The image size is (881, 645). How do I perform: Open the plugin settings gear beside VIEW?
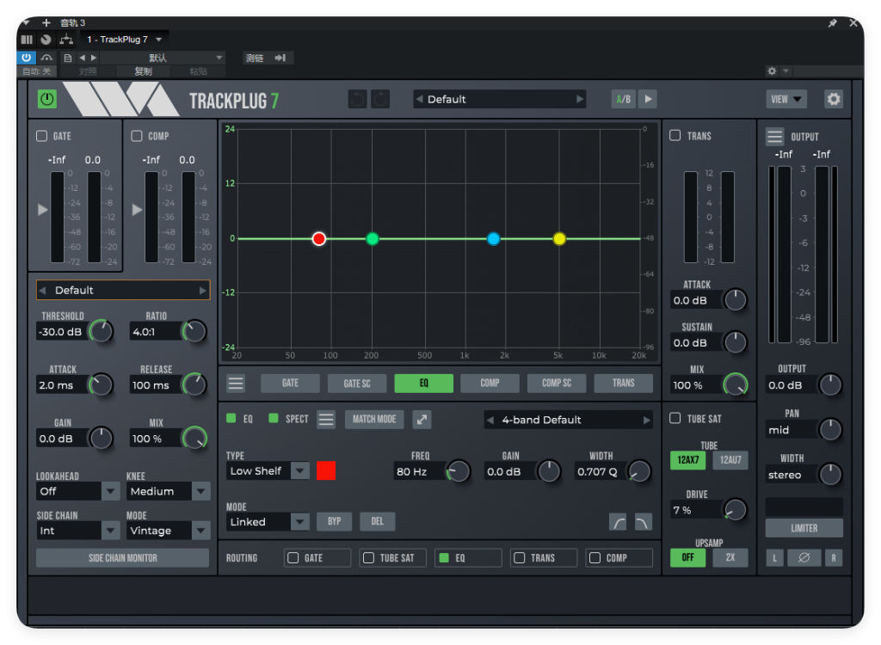click(x=834, y=100)
